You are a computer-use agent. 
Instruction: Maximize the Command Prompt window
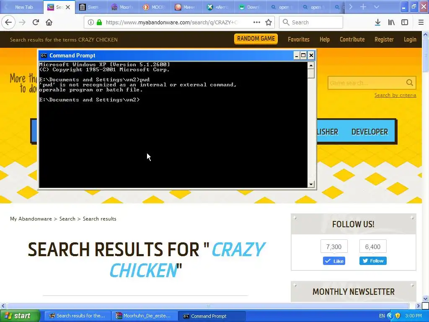click(x=303, y=56)
